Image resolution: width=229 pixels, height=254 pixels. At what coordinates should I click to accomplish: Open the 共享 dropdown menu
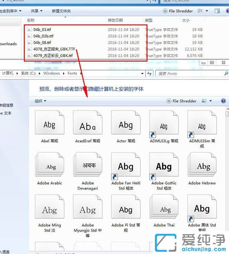coord(37,11)
